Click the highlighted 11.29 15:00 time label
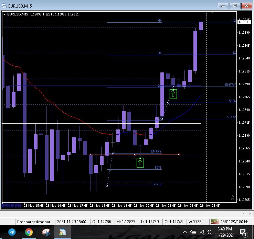Image resolution: width=254 pixels, height=239 pixels. click(x=11, y=206)
